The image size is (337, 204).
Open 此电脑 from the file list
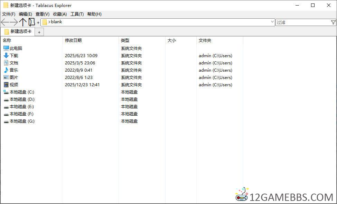click(x=16, y=48)
